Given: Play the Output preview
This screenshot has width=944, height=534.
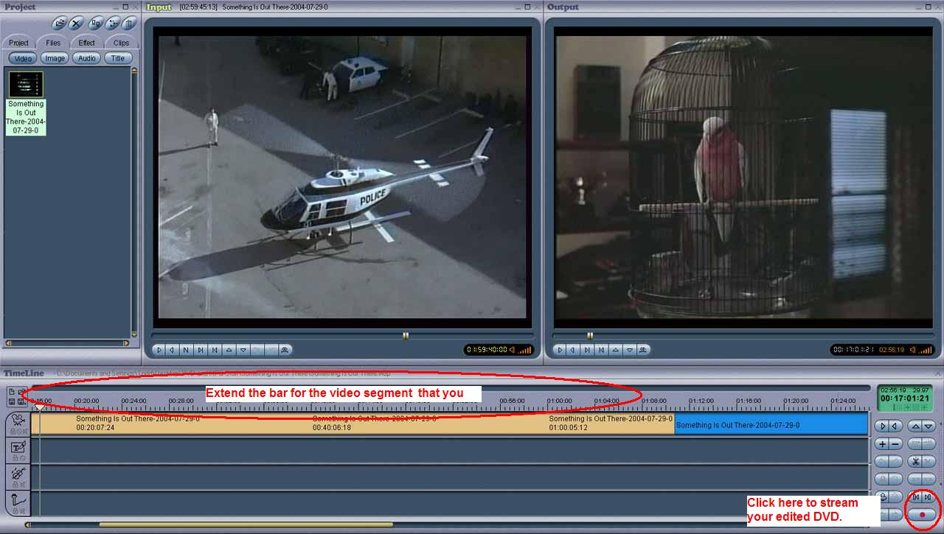Looking at the screenshot, I should click(x=560, y=350).
